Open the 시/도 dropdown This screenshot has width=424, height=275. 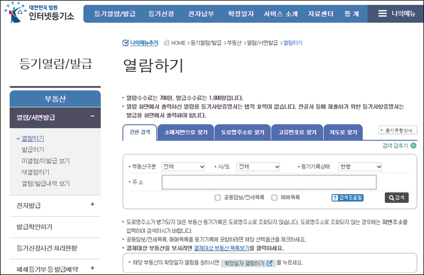(x=258, y=166)
